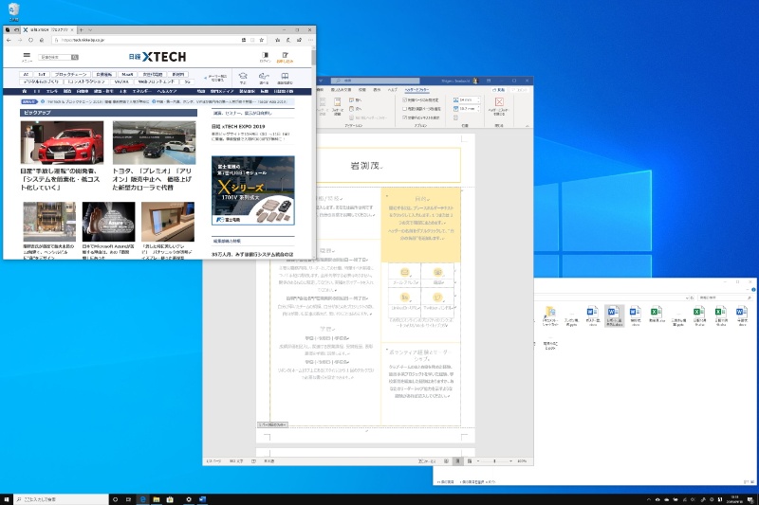Select Print Layout view in Word status bar
The height and width of the screenshot is (505, 759).
(458, 461)
